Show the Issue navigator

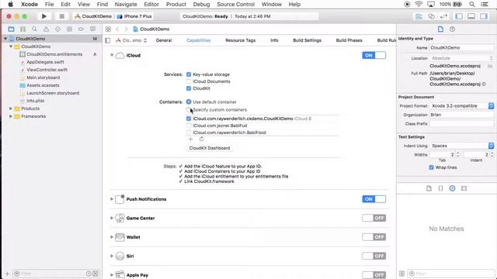(x=46, y=29)
